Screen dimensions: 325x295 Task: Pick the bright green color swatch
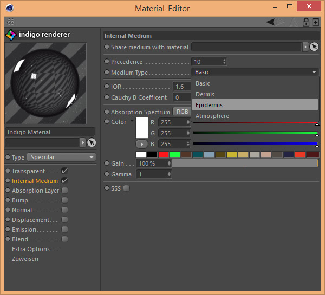click(174, 154)
